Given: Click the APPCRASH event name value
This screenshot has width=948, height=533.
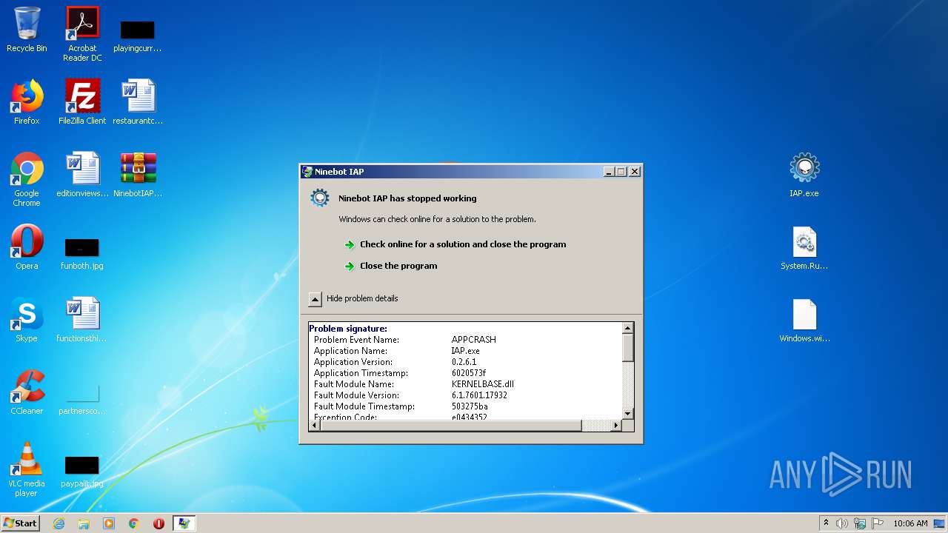Looking at the screenshot, I should (474, 340).
